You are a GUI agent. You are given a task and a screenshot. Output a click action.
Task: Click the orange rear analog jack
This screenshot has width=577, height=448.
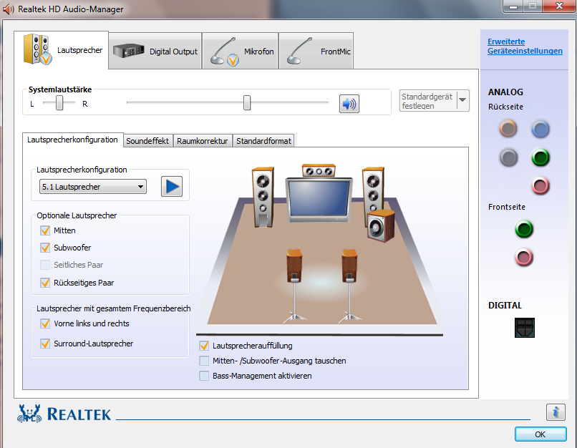(x=508, y=128)
